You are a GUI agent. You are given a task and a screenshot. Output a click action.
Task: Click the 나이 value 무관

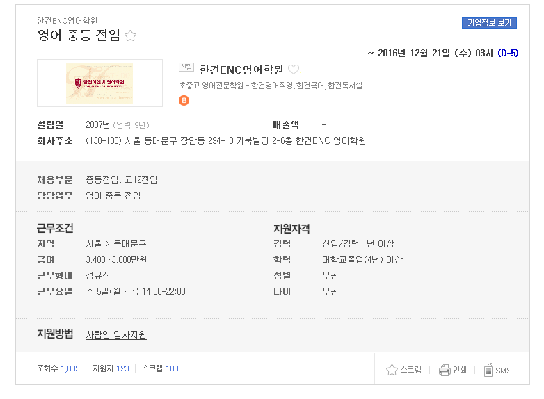tap(330, 291)
